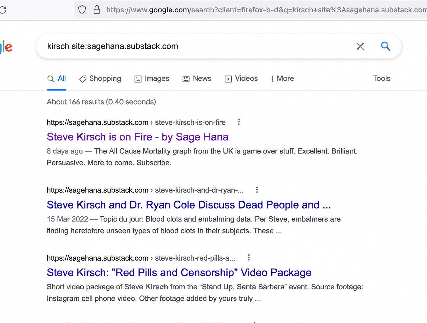The height and width of the screenshot is (323, 427).
Task: Click the Short video package snippet text
Action: (205, 293)
